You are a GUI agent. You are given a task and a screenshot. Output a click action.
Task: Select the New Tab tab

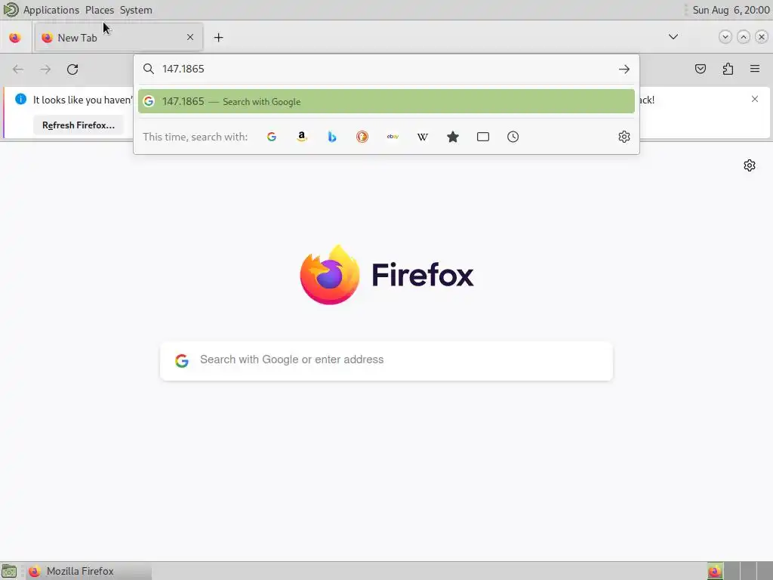[119, 38]
